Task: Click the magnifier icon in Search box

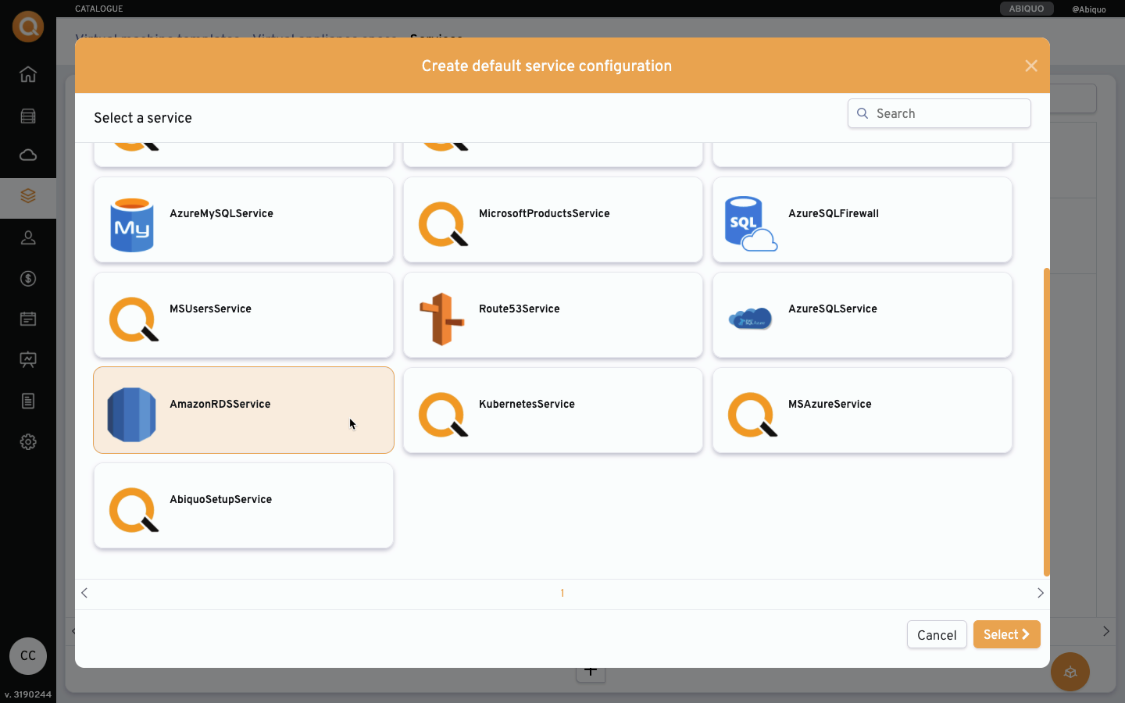Action: pyautogui.click(x=862, y=113)
